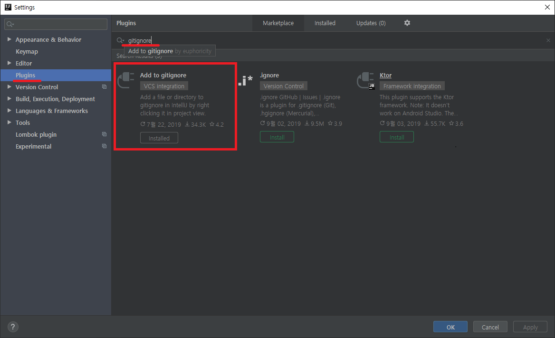Image resolution: width=555 pixels, height=338 pixels.
Task: Click the Apply button
Action: 530,327
